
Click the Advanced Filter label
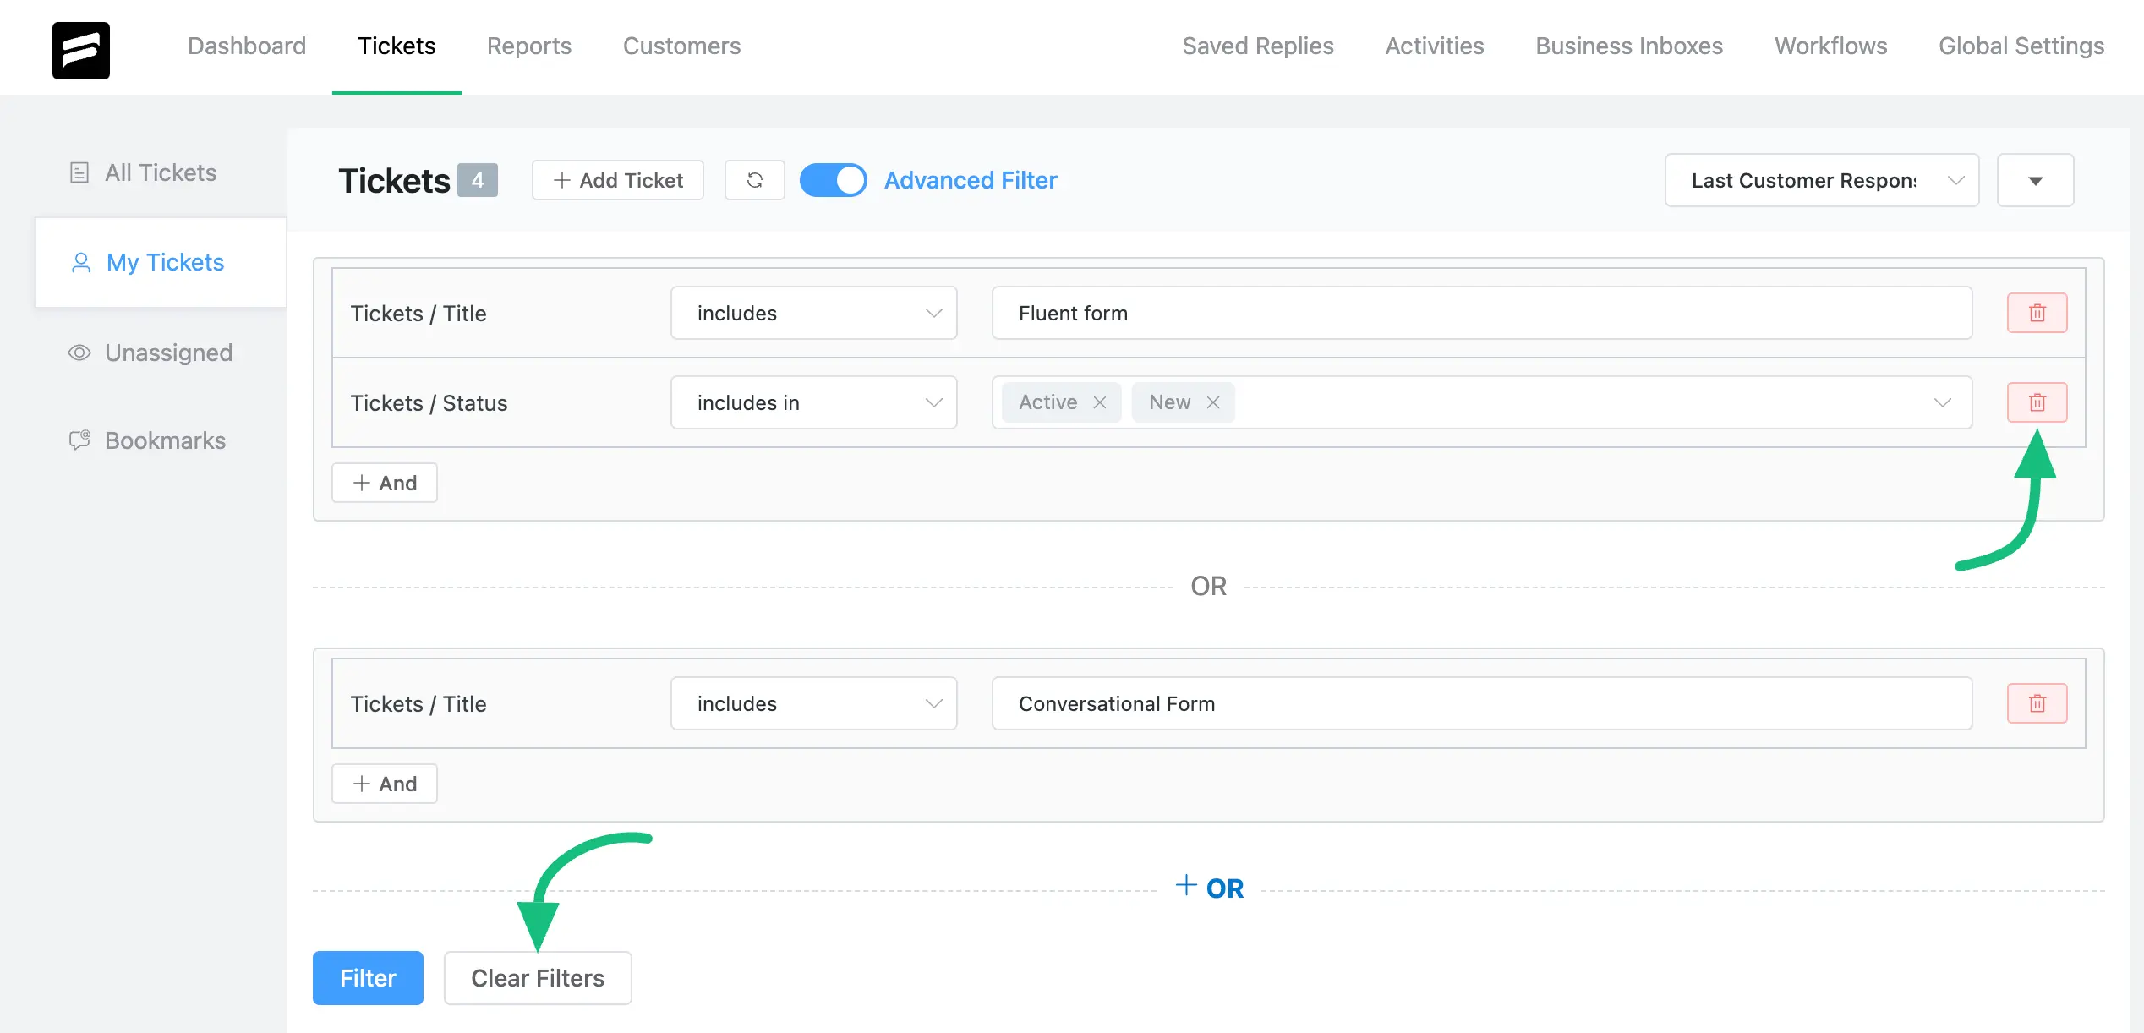[971, 180]
